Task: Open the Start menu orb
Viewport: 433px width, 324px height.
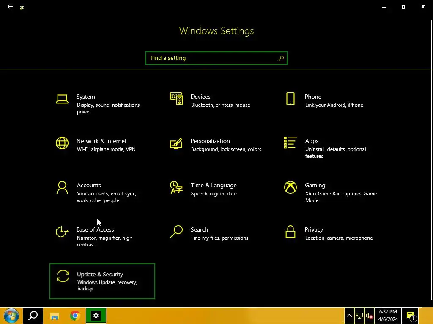Action: click(x=11, y=316)
